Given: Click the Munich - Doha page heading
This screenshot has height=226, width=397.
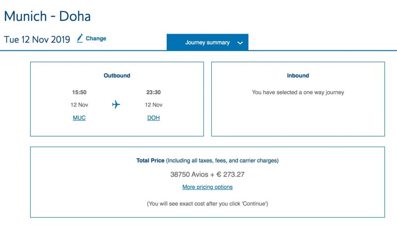Looking at the screenshot, I should point(47,16).
